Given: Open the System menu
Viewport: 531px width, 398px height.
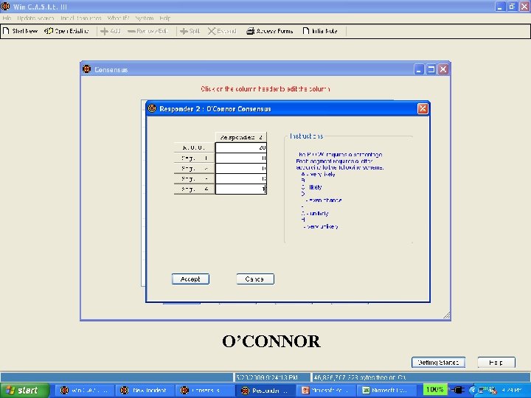Looking at the screenshot, I should [145, 18].
